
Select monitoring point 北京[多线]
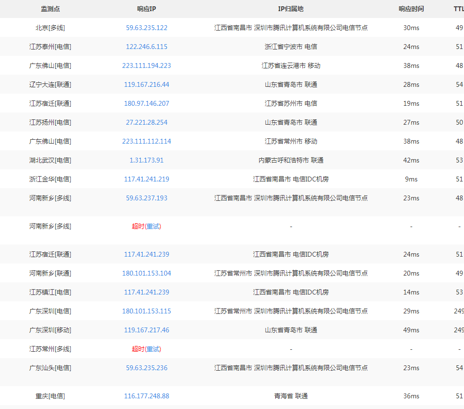[50, 28]
